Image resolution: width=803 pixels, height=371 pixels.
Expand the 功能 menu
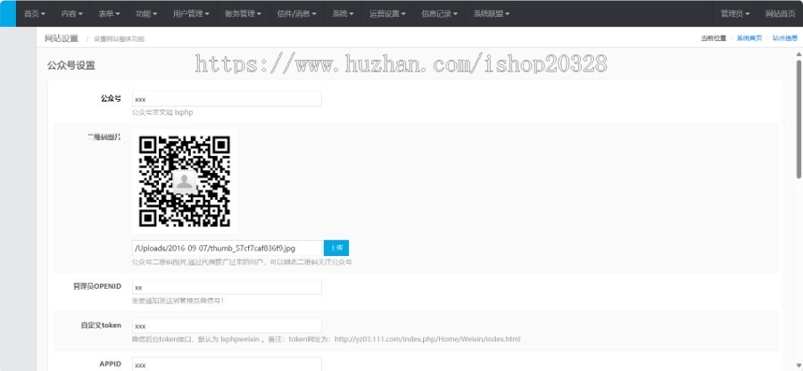pos(146,13)
